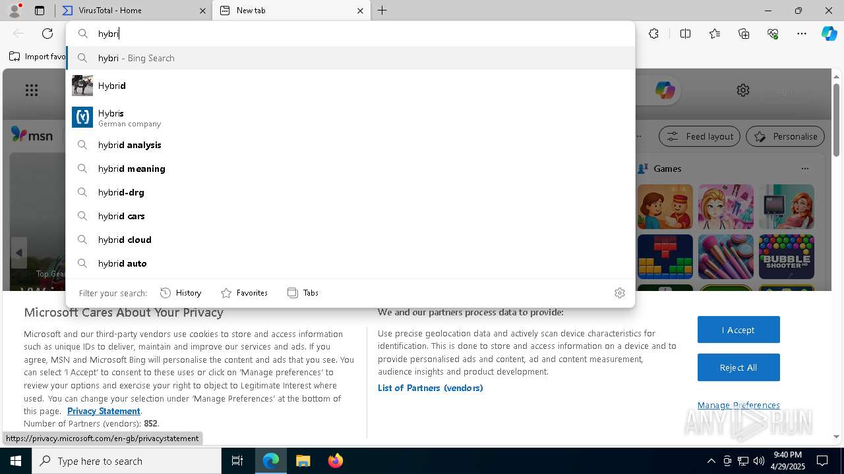Open the block puzzle game thumbnail
The height and width of the screenshot is (474, 844).
[665, 257]
